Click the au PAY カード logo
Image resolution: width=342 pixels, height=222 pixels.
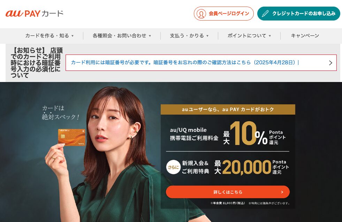point(35,14)
